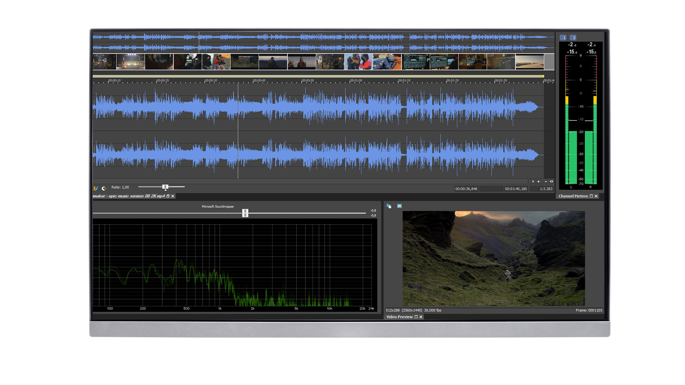Click the "512x288 (2560x1440) 30,000 fps" status text
Screen dimensions: 685x385
tap(413, 310)
